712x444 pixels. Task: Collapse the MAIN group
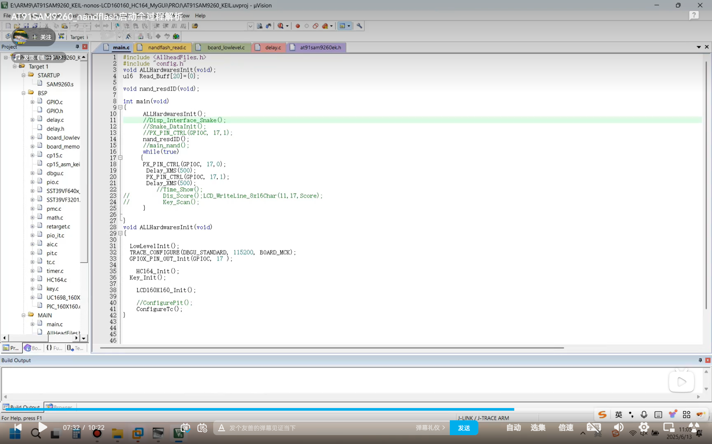[23, 315]
